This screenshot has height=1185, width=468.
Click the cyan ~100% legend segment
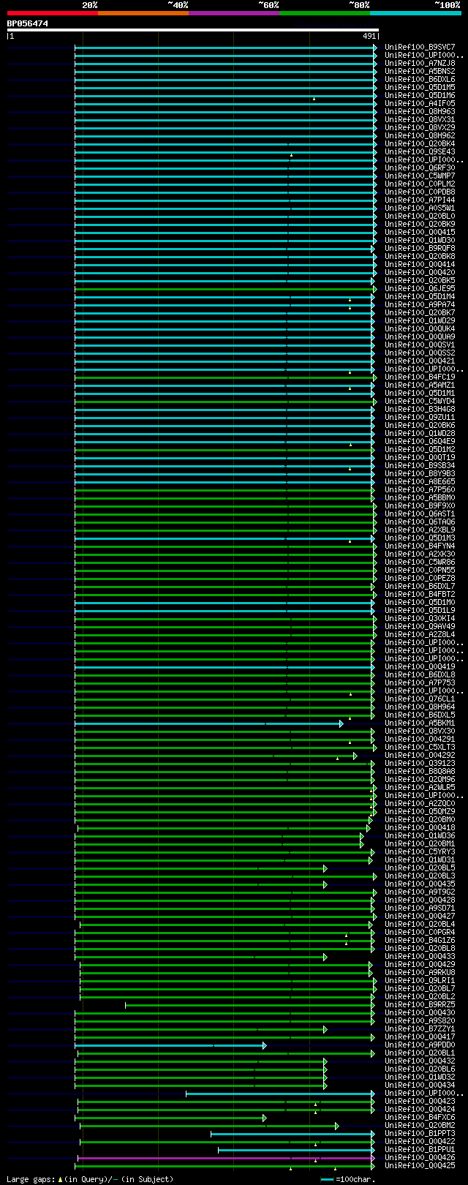[415, 13]
